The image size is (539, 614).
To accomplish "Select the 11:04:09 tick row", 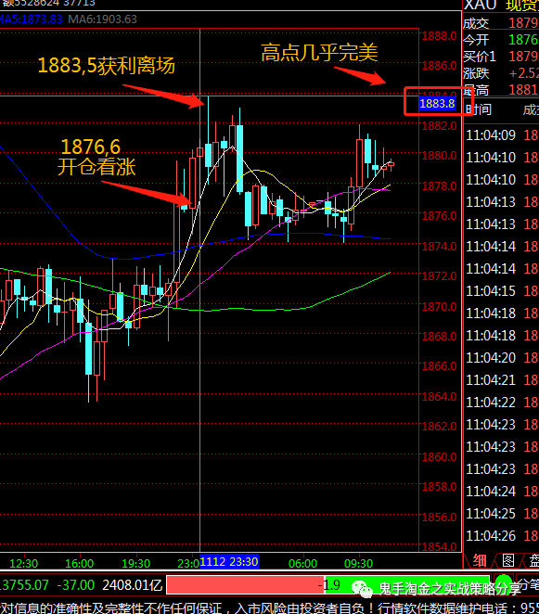I will [501, 135].
